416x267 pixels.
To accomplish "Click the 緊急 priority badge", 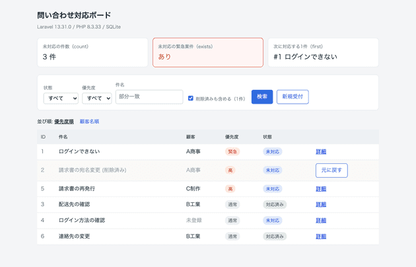I will coord(232,151).
